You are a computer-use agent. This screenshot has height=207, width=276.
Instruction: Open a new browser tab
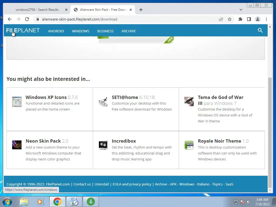pyautogui.click(x=141, y=10)
